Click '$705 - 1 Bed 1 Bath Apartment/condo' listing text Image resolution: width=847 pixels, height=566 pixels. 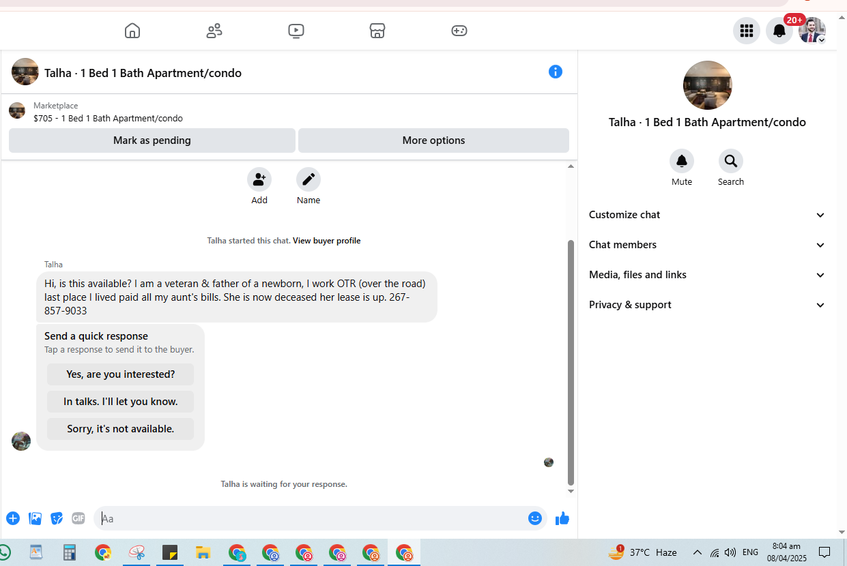coord(108,118)
